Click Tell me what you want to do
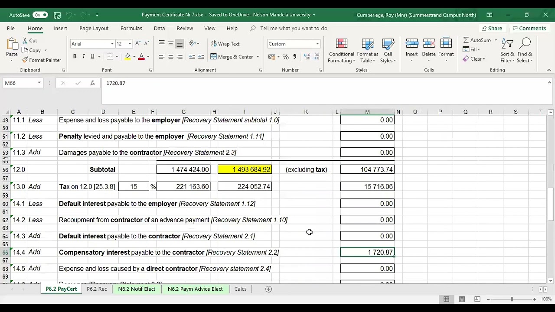This screenshot has width=555, height=312. [294, 28]
